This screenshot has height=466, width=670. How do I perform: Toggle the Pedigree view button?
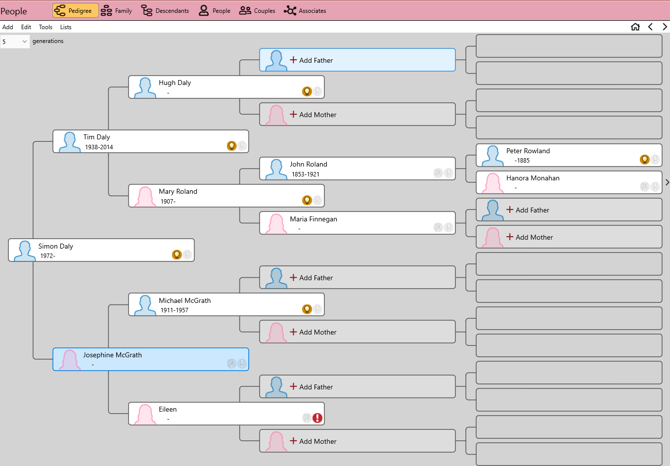click(75, 10)
